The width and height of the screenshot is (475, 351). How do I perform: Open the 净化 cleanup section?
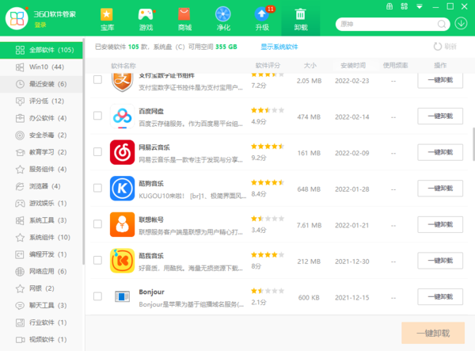coord(223,18)
